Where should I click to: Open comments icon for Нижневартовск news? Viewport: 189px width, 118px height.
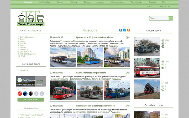click(x=127, y=106)
